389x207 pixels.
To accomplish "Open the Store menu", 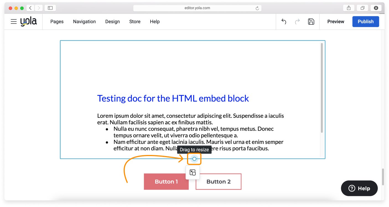I will pyautogui.click(x=135, y=22).
